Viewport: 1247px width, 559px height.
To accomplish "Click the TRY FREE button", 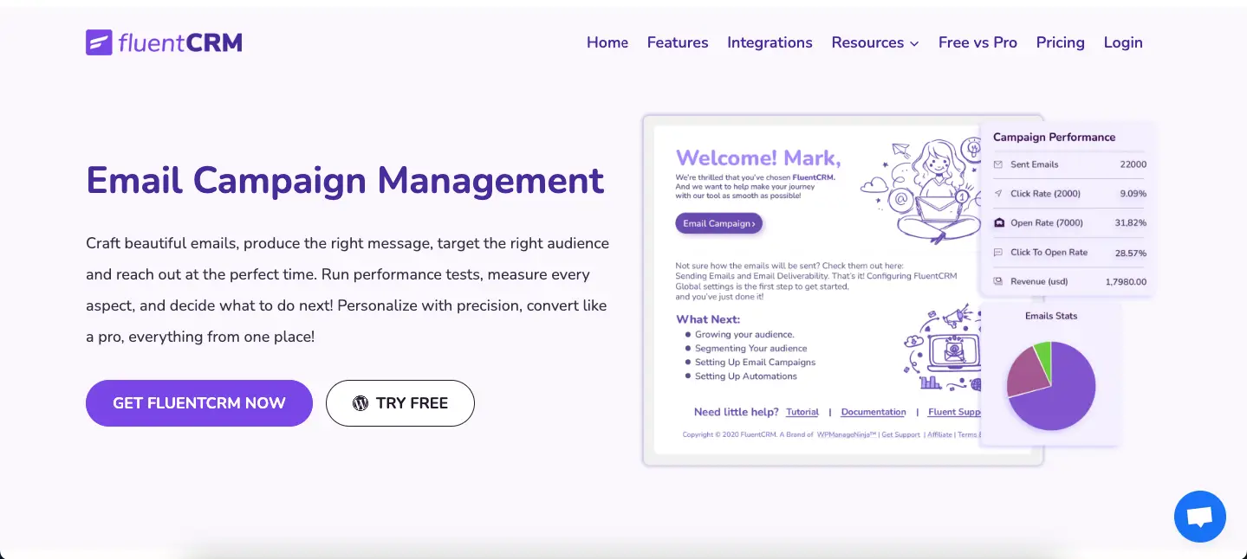I will point(400,403).
